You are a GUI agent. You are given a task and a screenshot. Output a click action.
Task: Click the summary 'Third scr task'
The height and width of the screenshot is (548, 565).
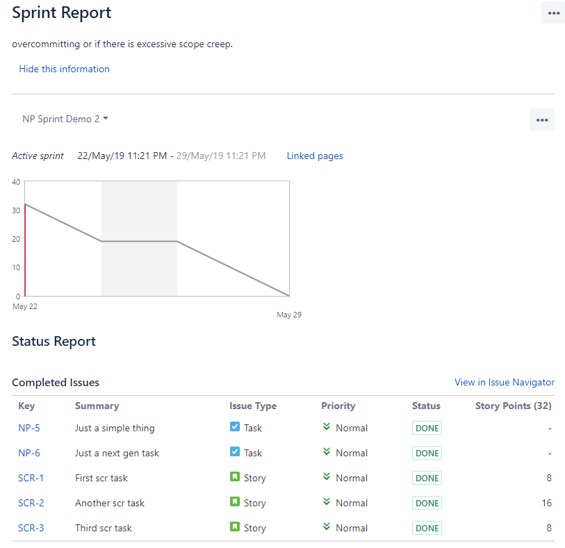[x=104, y=528]
